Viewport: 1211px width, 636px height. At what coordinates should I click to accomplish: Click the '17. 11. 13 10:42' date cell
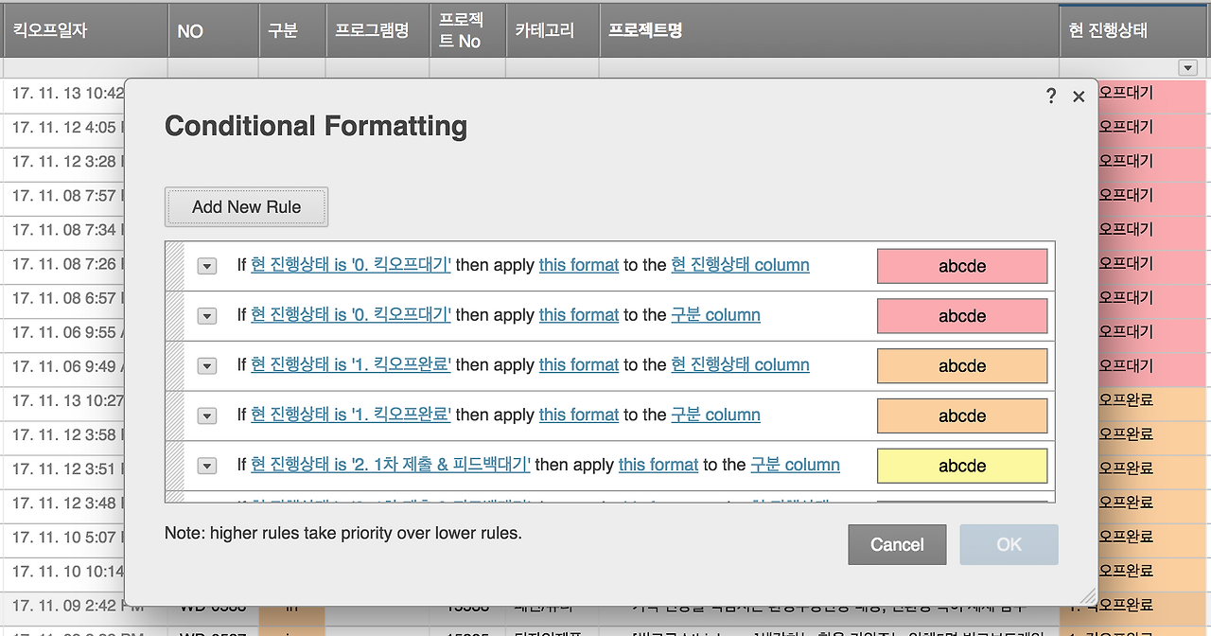pyautogui.click(x=64, y=93)
